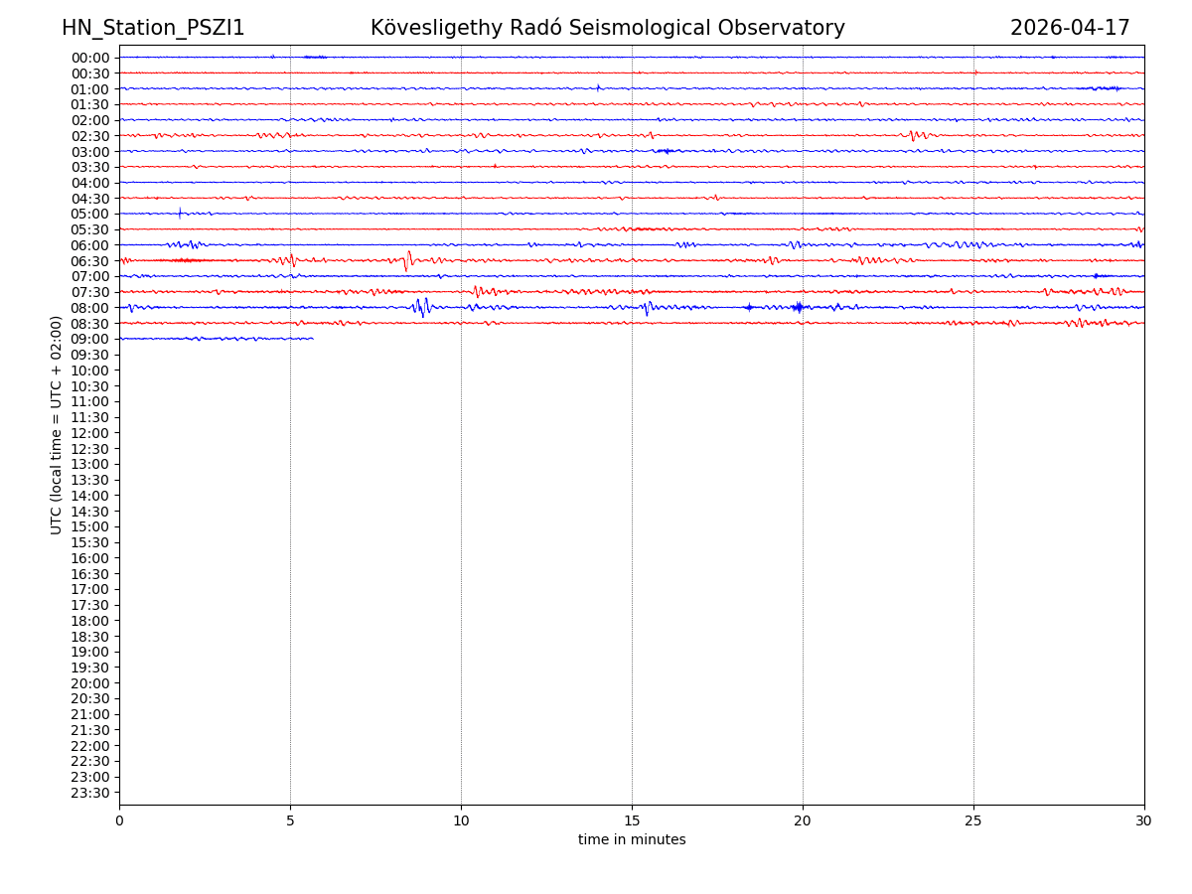Screen dimensions: 1192x894
Task: Click the red spike on the 02:30 trace near 23 minutes
Action: point(914,135)
